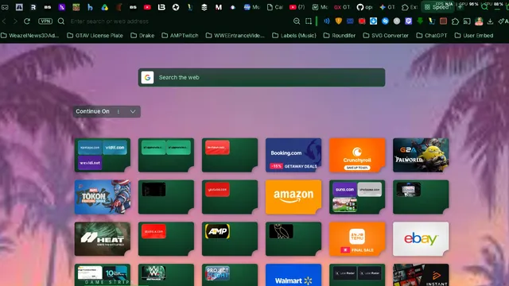Image resolution: width=509 pixels, height=286 pixels.
Task: Open Continue On three-dot options
Action: coord(119,111)
